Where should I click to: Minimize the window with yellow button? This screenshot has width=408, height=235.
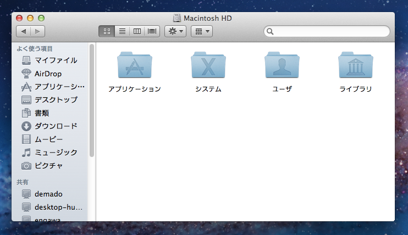pos(30,18)
